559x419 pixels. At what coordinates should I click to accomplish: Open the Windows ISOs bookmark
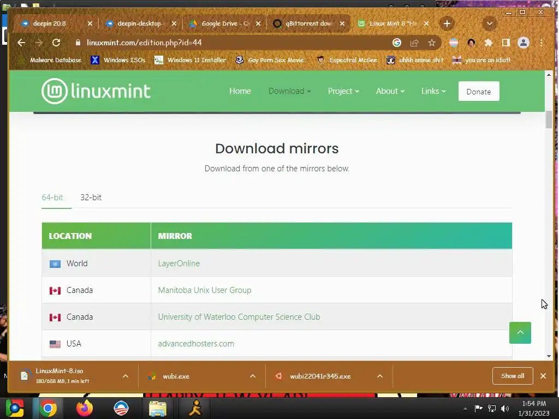(118, 60)
